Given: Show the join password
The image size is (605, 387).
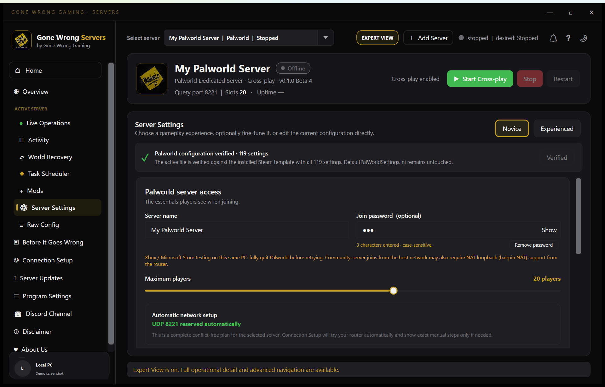Looking at the screenshot, I should click(x=549, y=230).
